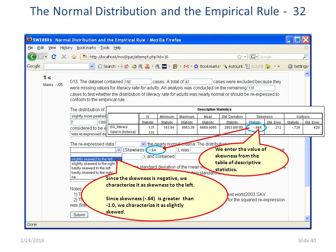Click the Firefox logo in the title bar

(x=29, y=40)
